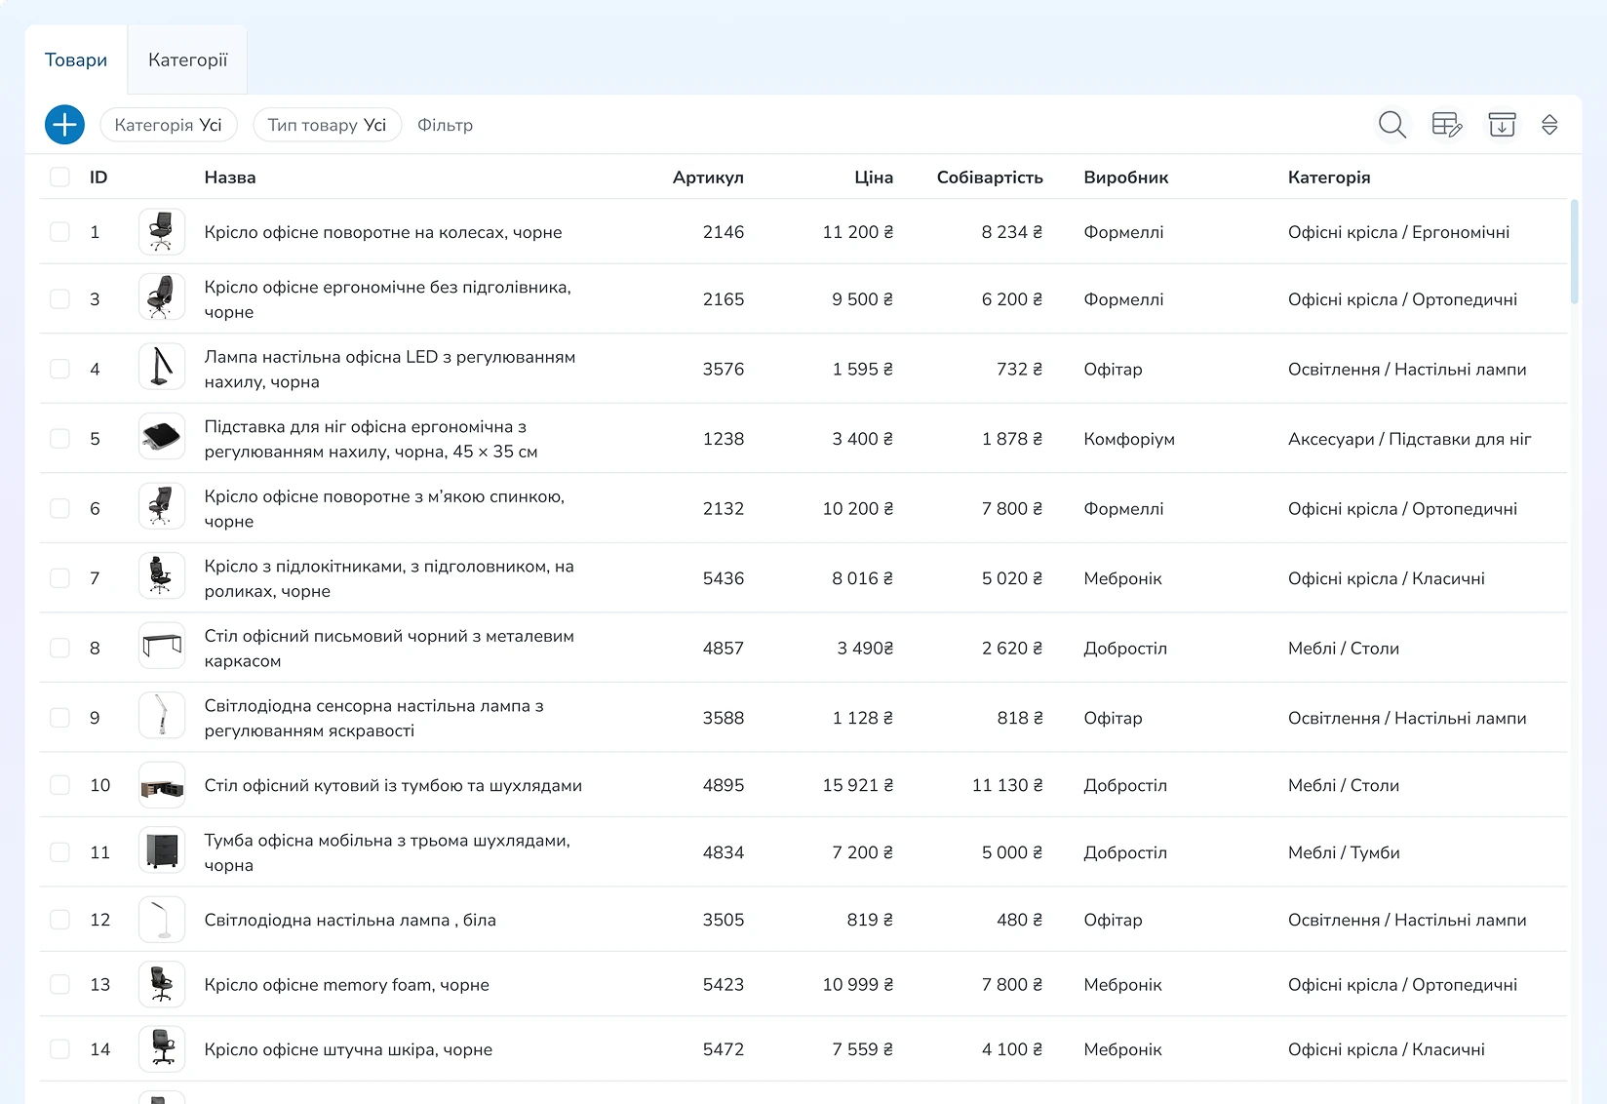Open thumbnail of product ID 1 chair
Viewport: 1607px width, 1104px height.
coord(162,232)
